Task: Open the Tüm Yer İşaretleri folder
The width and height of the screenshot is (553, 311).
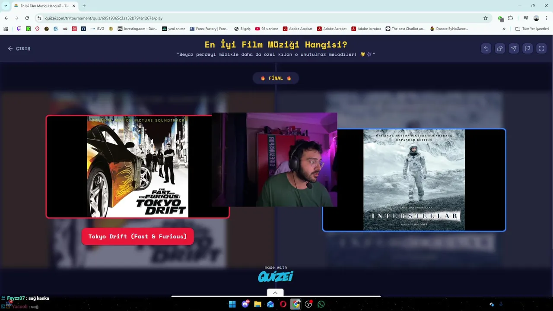Action: coord(532,29)
